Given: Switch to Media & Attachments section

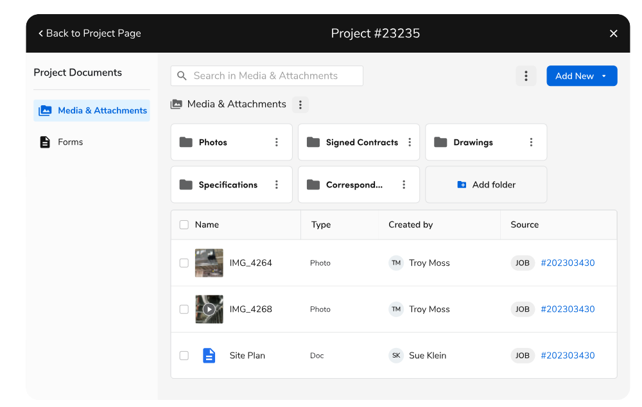Looking at the screenshot, I should (91, 110).
